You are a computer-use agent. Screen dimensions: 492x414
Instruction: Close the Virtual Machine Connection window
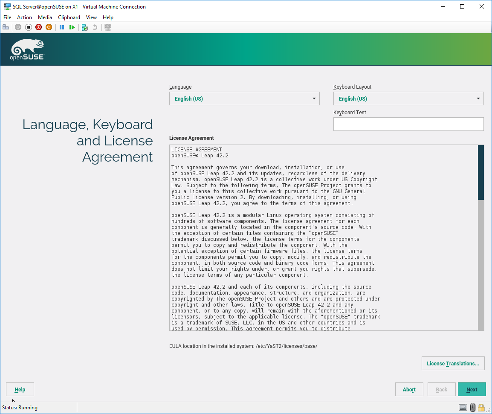[482, 6]
